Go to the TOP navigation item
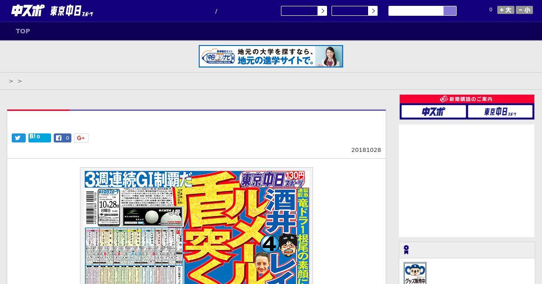Viewport: 542px width, 284px height. click(x=23, y=31)
